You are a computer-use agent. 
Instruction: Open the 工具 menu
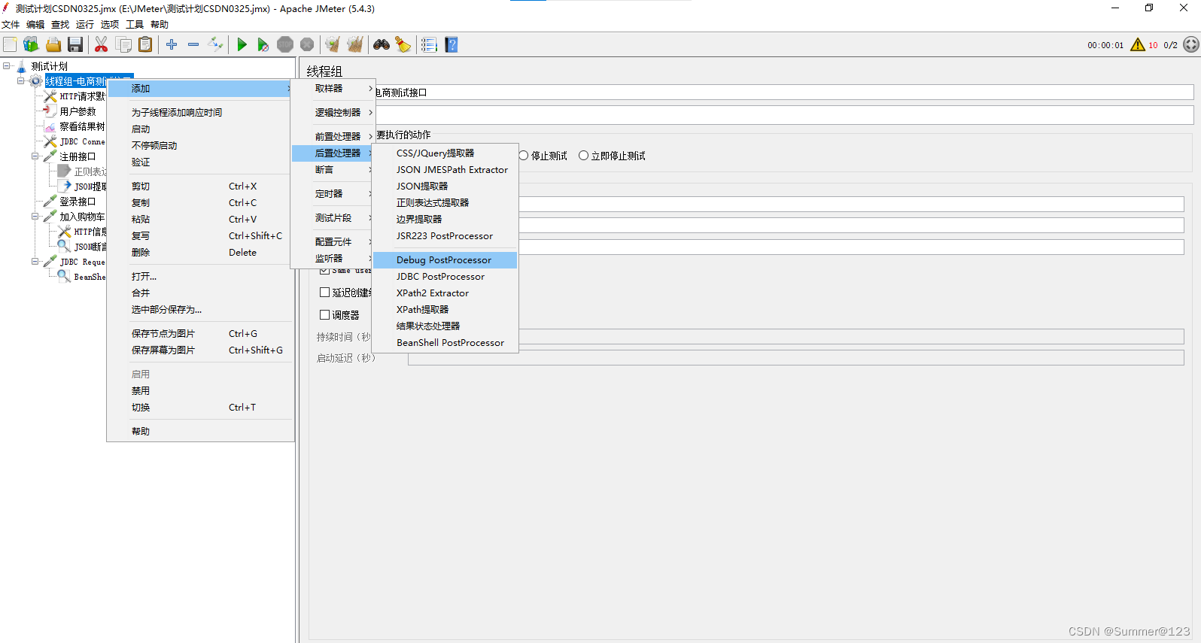point(135,25)
